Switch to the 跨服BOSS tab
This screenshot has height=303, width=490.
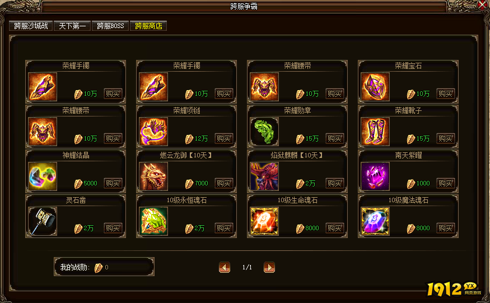point(110,26)
